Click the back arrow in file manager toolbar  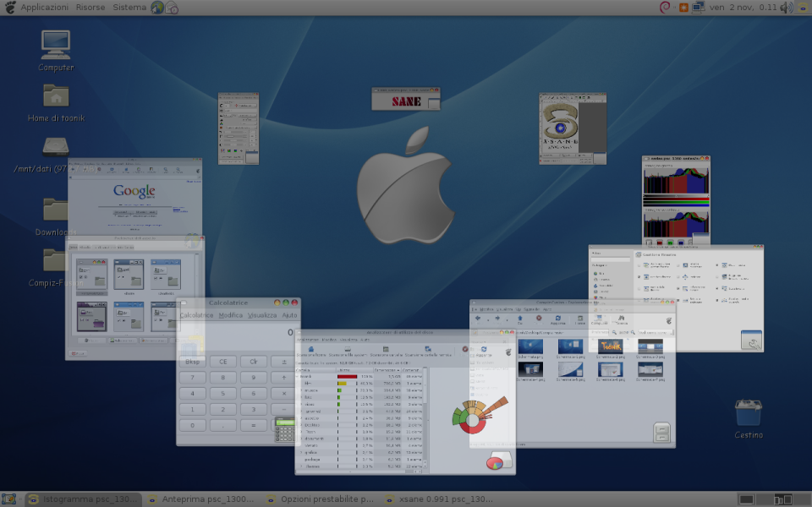coord(478,319)
